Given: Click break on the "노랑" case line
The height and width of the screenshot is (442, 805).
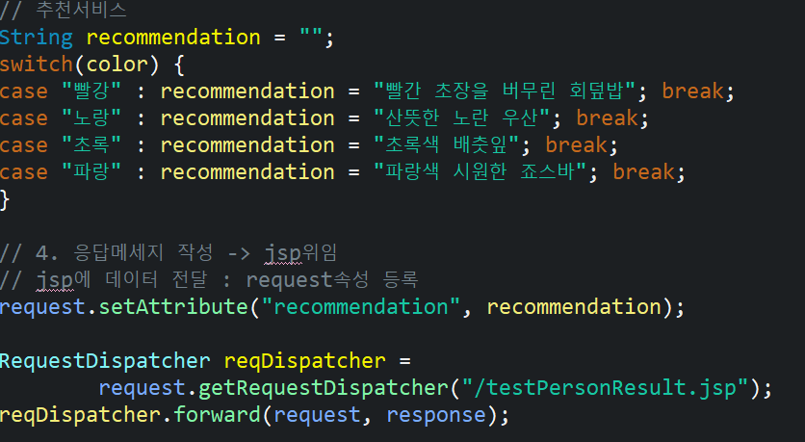Looking at the screenshot, I should click(607, 118).
